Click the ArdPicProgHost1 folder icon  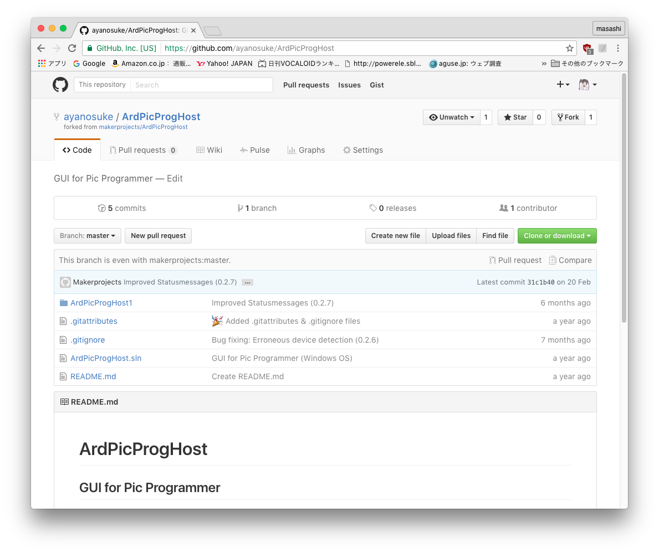63,303
